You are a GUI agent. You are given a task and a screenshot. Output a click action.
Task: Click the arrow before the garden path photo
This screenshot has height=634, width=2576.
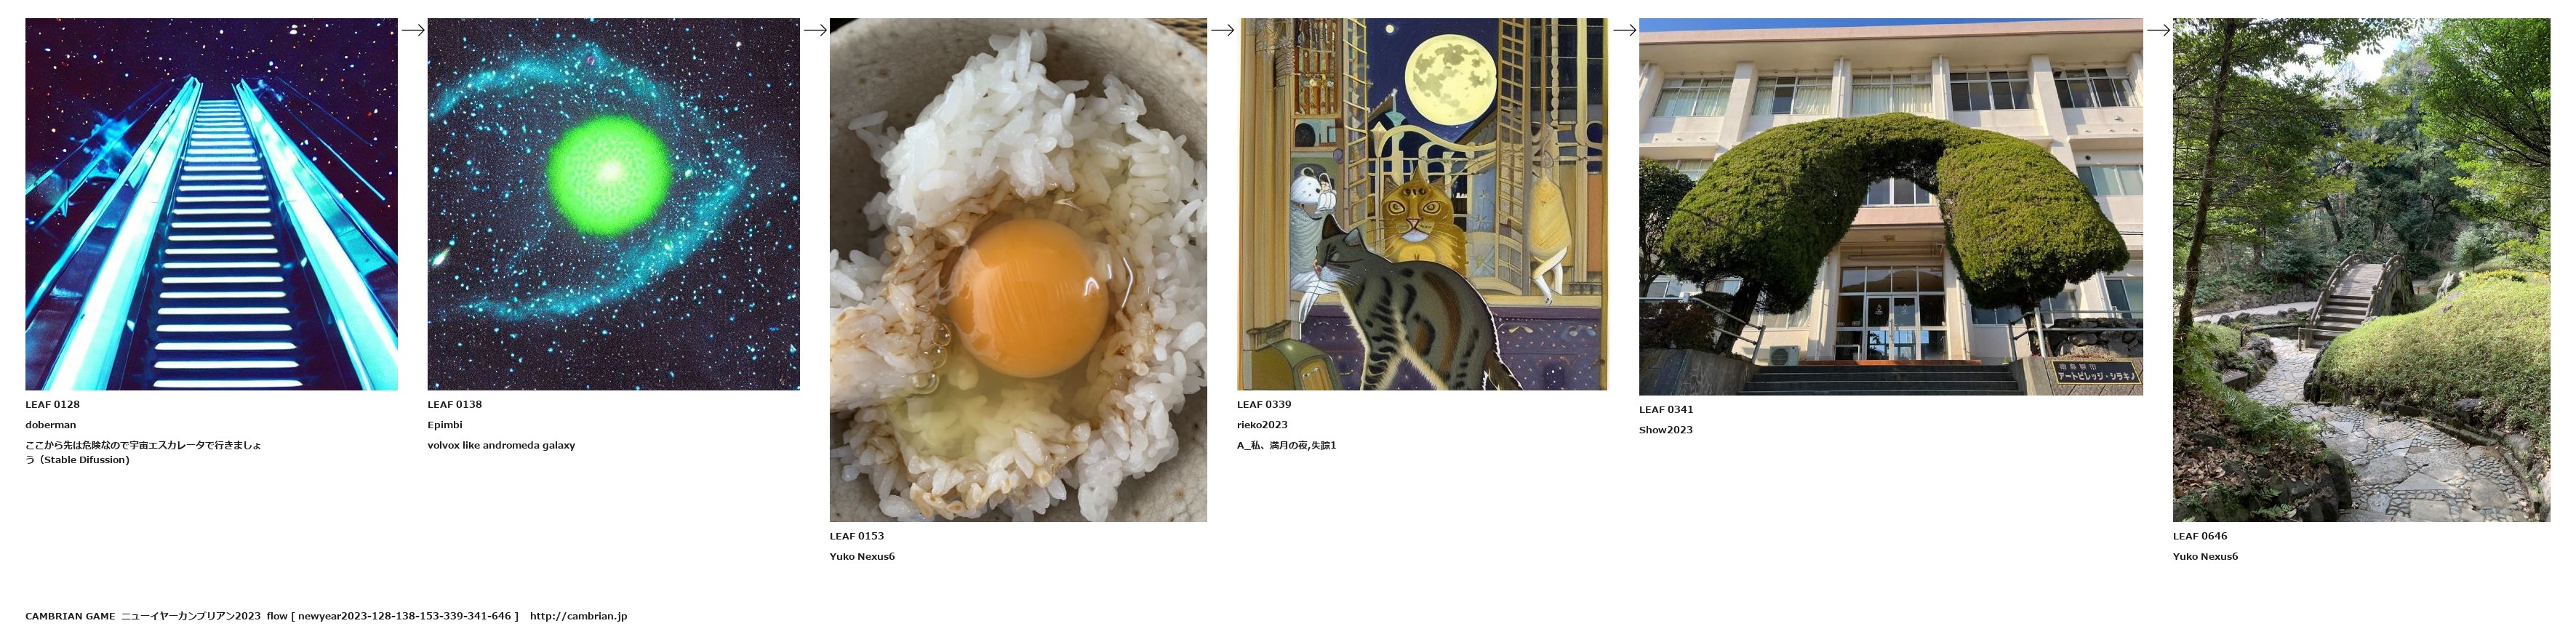coord(2158,30)
